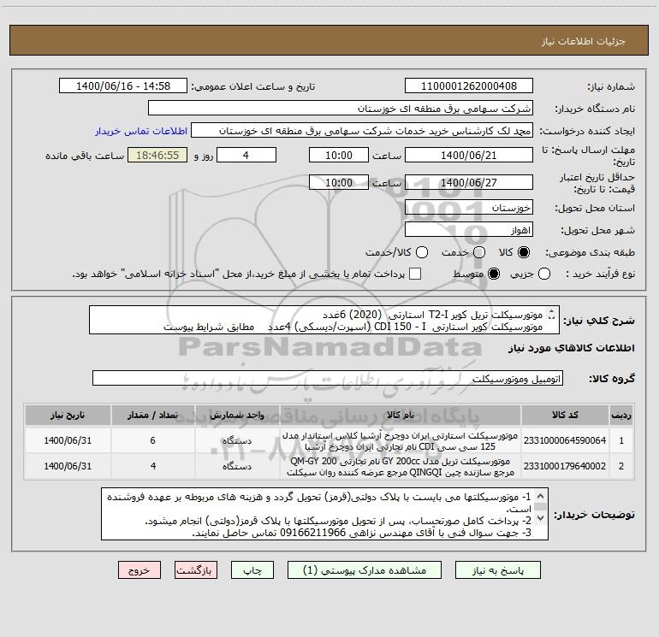
Task: Click the نام کالا column header
Action: (401, 415)
